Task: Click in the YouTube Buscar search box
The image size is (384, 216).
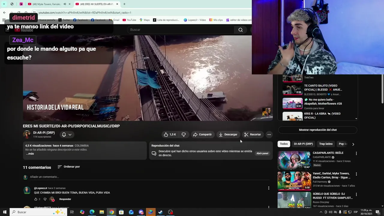Action: (180, 30)
